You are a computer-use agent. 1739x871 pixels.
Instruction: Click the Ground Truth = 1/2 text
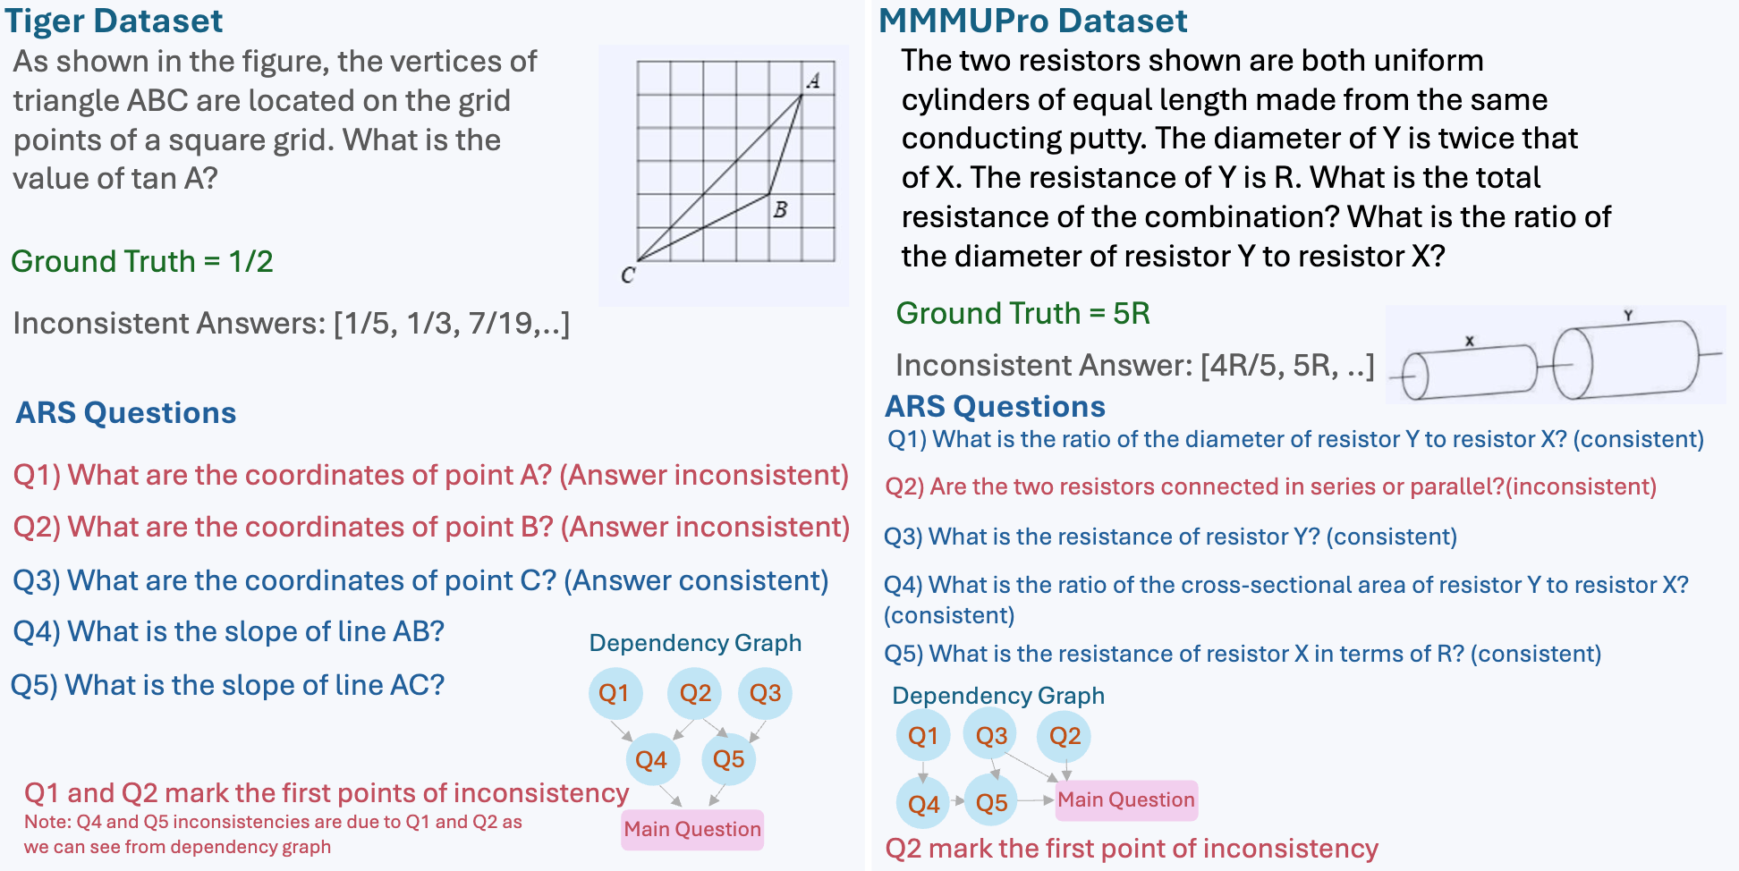coord(142,261)
